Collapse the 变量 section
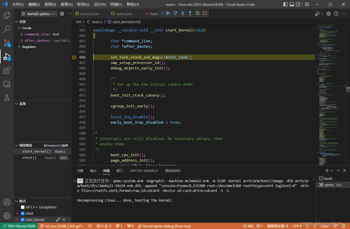 tap(17, 22)
